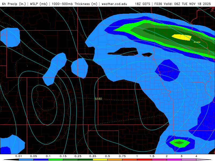Click the hot pink 1.5 legend swatch
This screenshot has height=161, width=215.
(x=159, y=160)
